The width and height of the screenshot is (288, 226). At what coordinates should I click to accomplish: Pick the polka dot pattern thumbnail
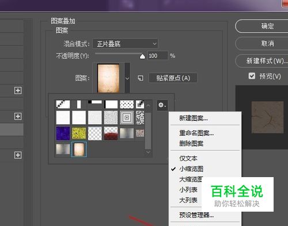point(127,105)
